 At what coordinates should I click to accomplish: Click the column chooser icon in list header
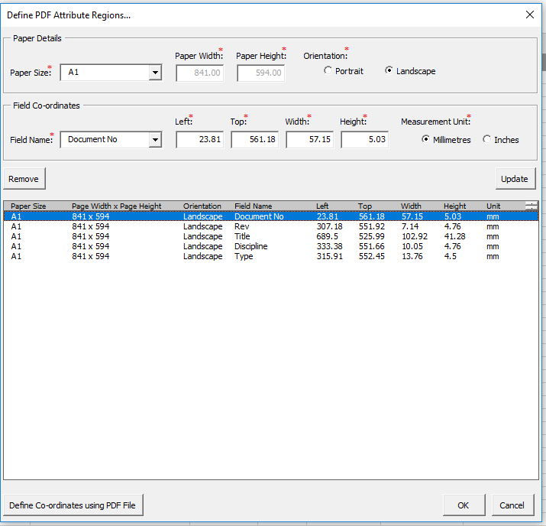tap(531, 205)
